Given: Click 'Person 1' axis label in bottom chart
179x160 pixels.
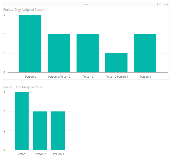Looking at the screenshot, I should [22, 154].
